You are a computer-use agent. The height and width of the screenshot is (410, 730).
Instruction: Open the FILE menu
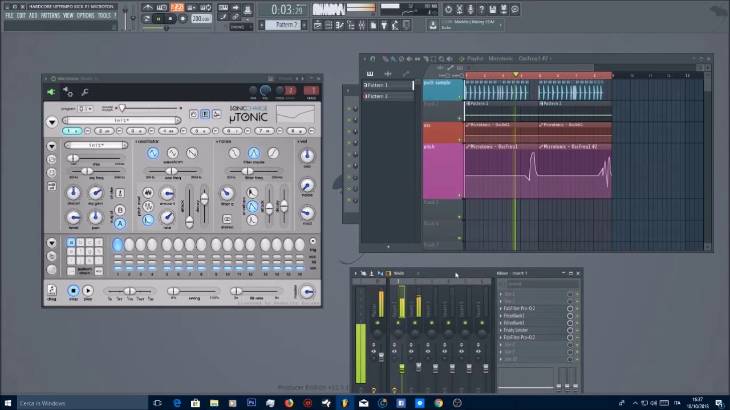(x=9, y=15)
